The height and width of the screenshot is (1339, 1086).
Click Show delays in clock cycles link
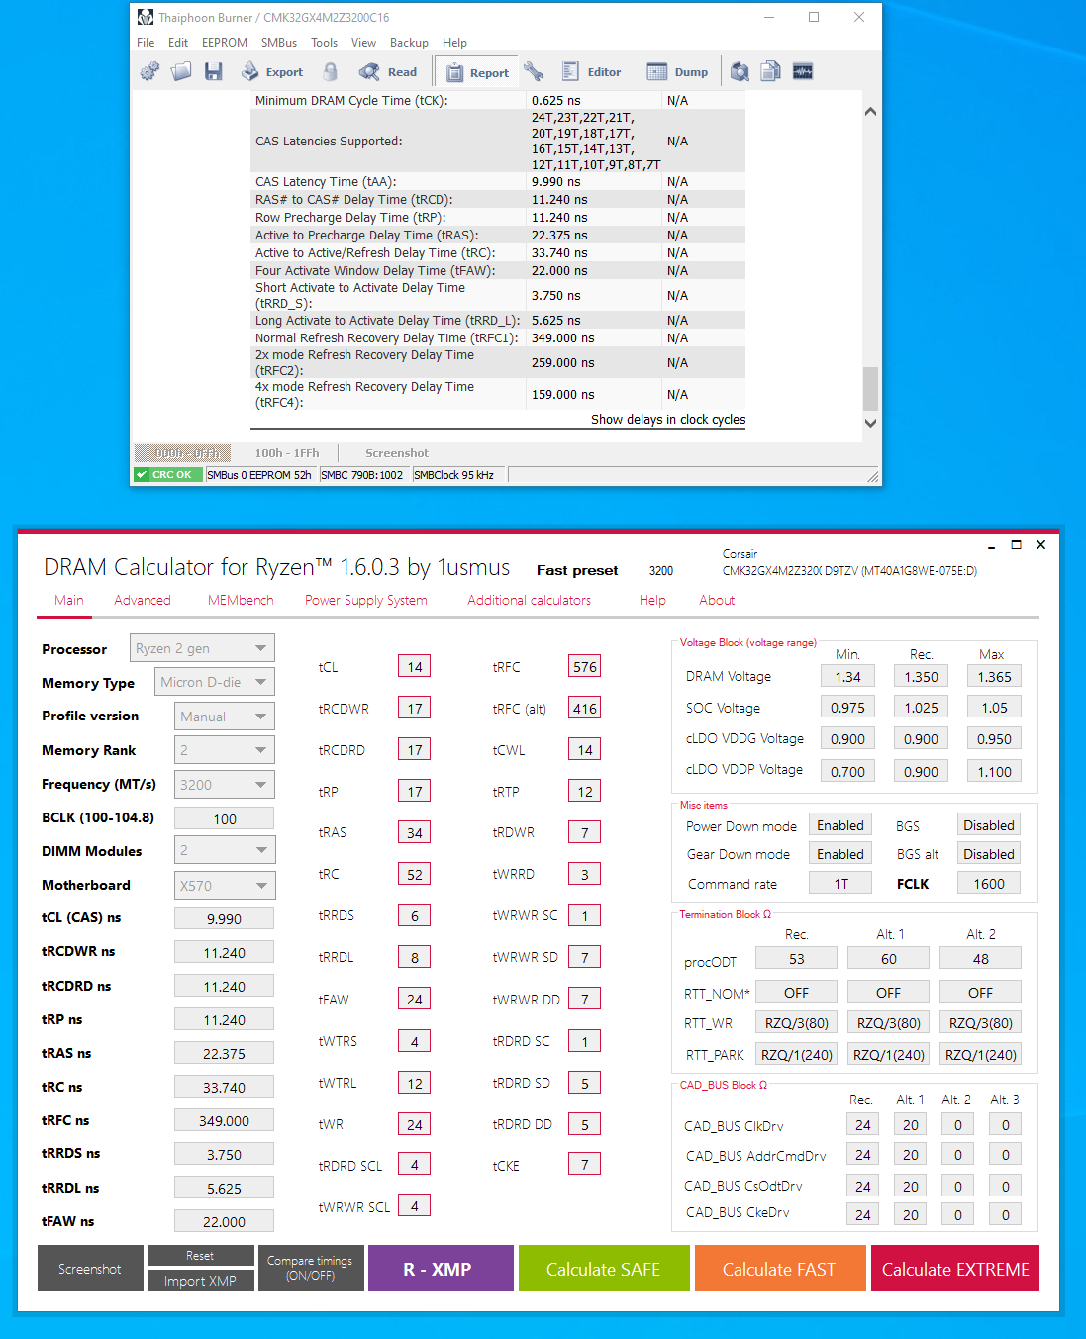click(x=668, y=420)
